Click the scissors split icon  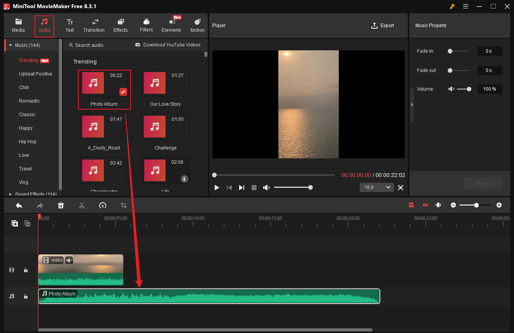pyautogui.click(x=82, y=205)
